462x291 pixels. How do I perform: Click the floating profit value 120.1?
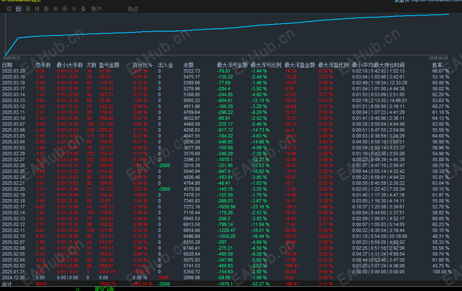(291, 207)
